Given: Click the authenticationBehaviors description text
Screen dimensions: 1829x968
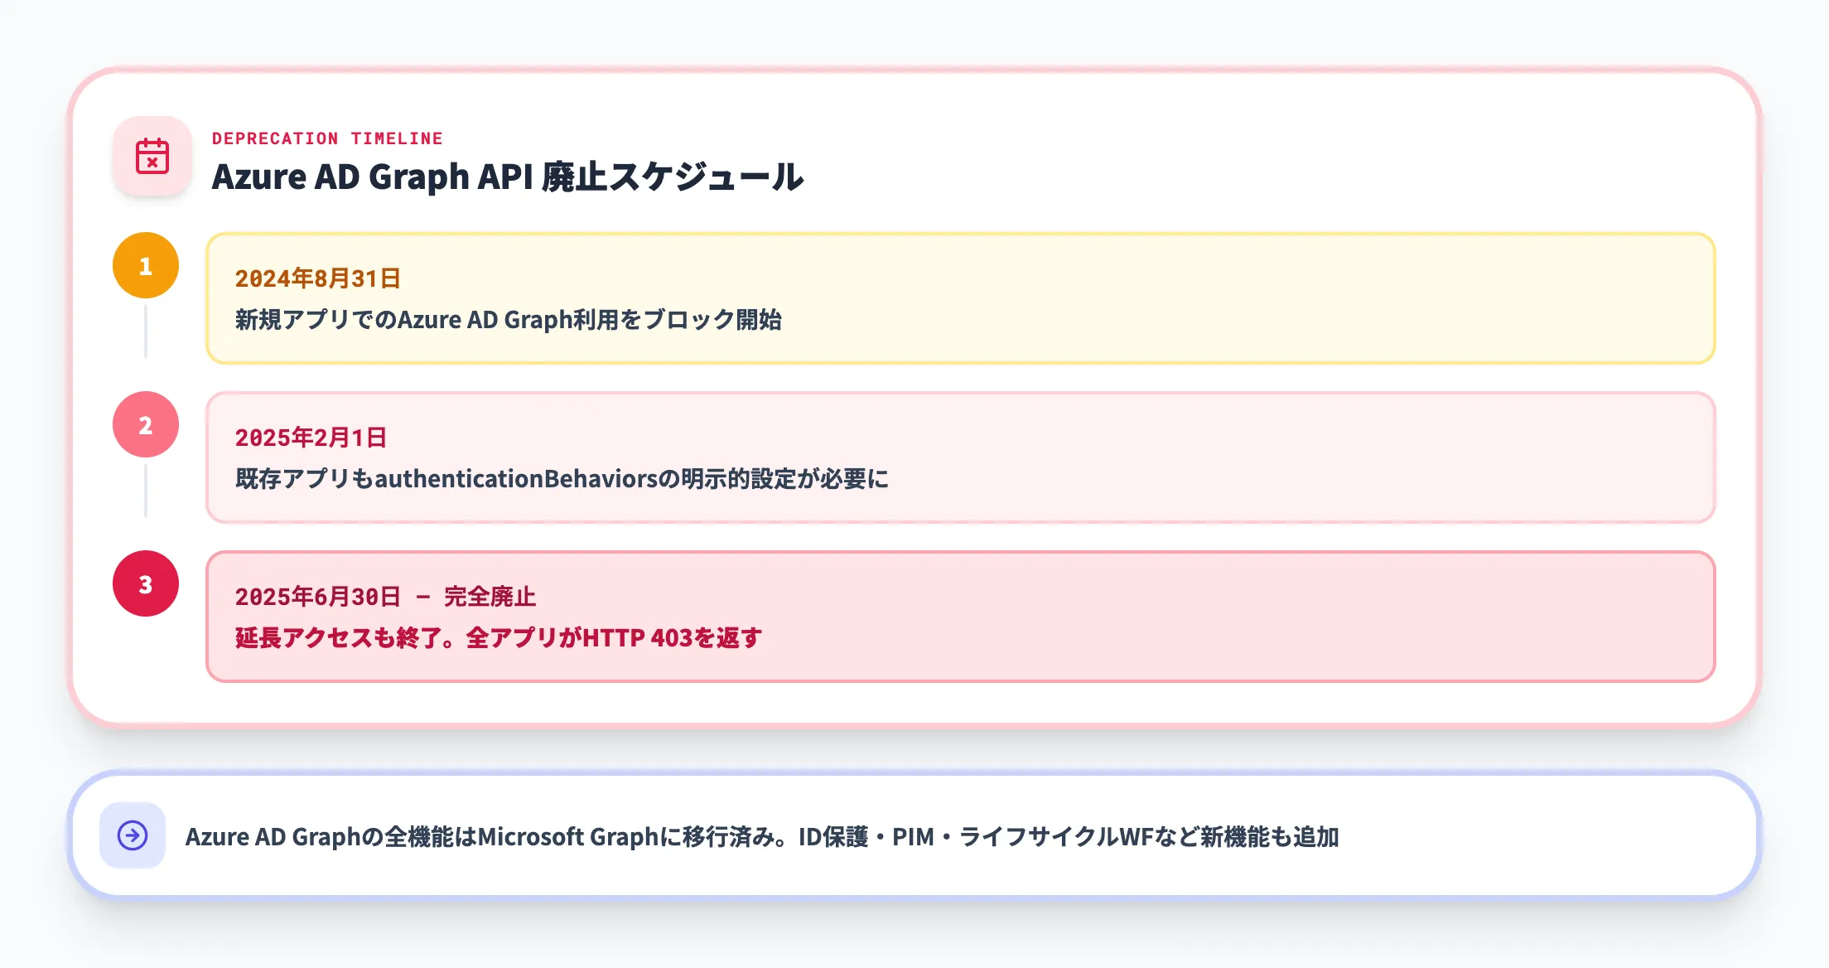Looking at the screenshot, I should (x=562, y=478).
